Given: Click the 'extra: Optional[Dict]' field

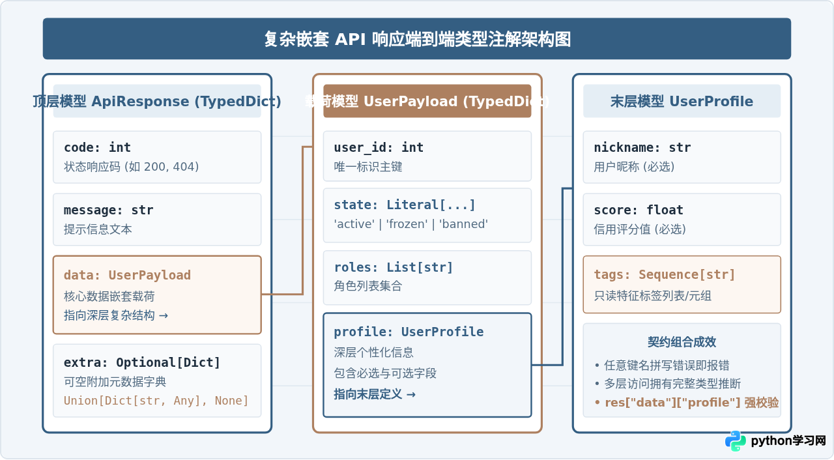Looking at the screenshot, I should coord(157,381).
